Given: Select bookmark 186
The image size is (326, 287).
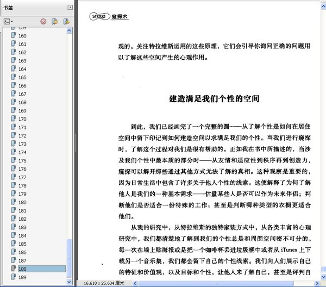Looking at the screenshot, I should 22,252.
